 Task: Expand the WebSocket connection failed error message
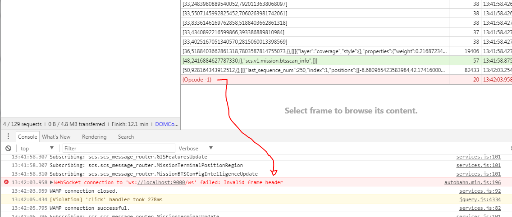(51, 182)
